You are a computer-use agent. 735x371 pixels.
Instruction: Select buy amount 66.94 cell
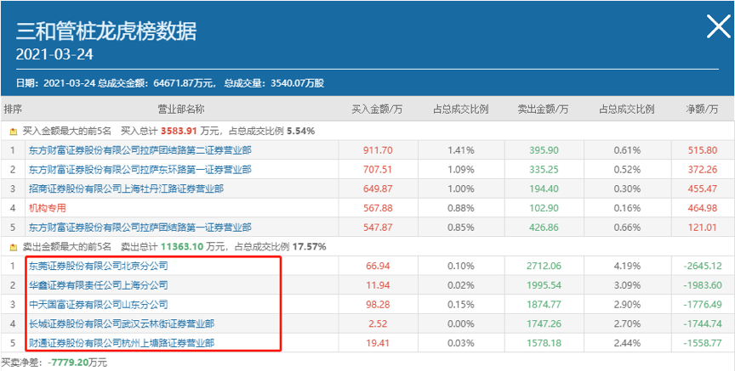pos(378,267)
